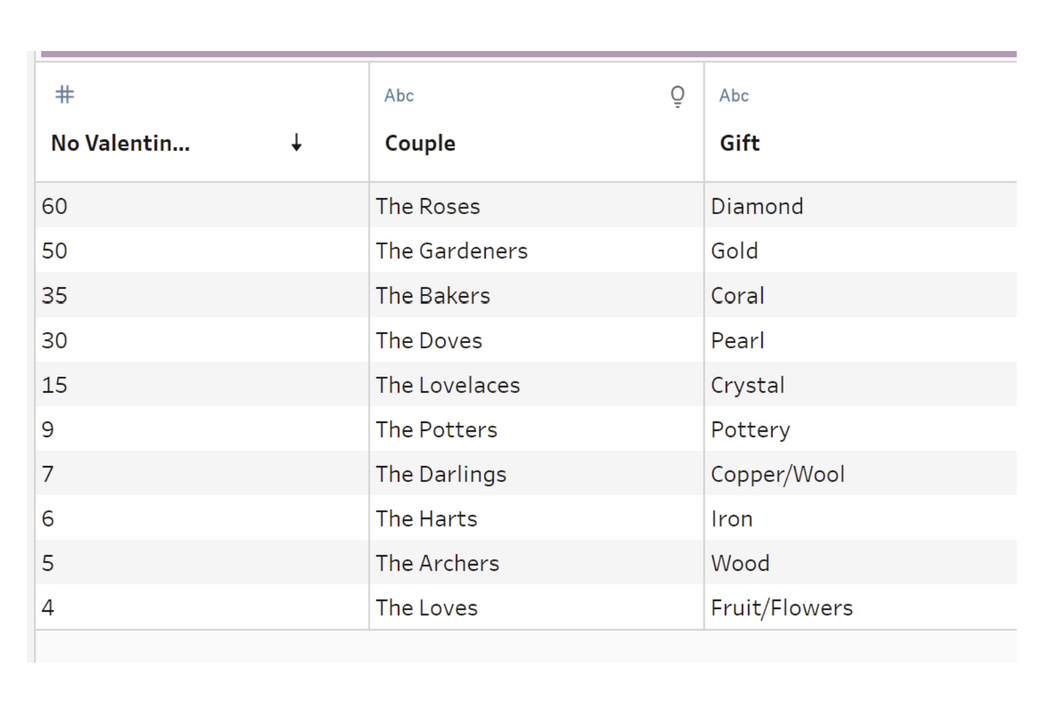
Task: Click the Gift column Abc type icon
Action: coord(734,95)
